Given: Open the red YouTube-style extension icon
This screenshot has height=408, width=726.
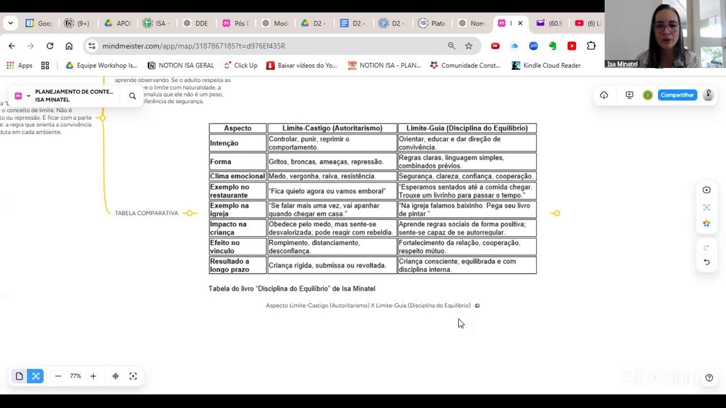Looking at the screenshot, I should 495,46.
